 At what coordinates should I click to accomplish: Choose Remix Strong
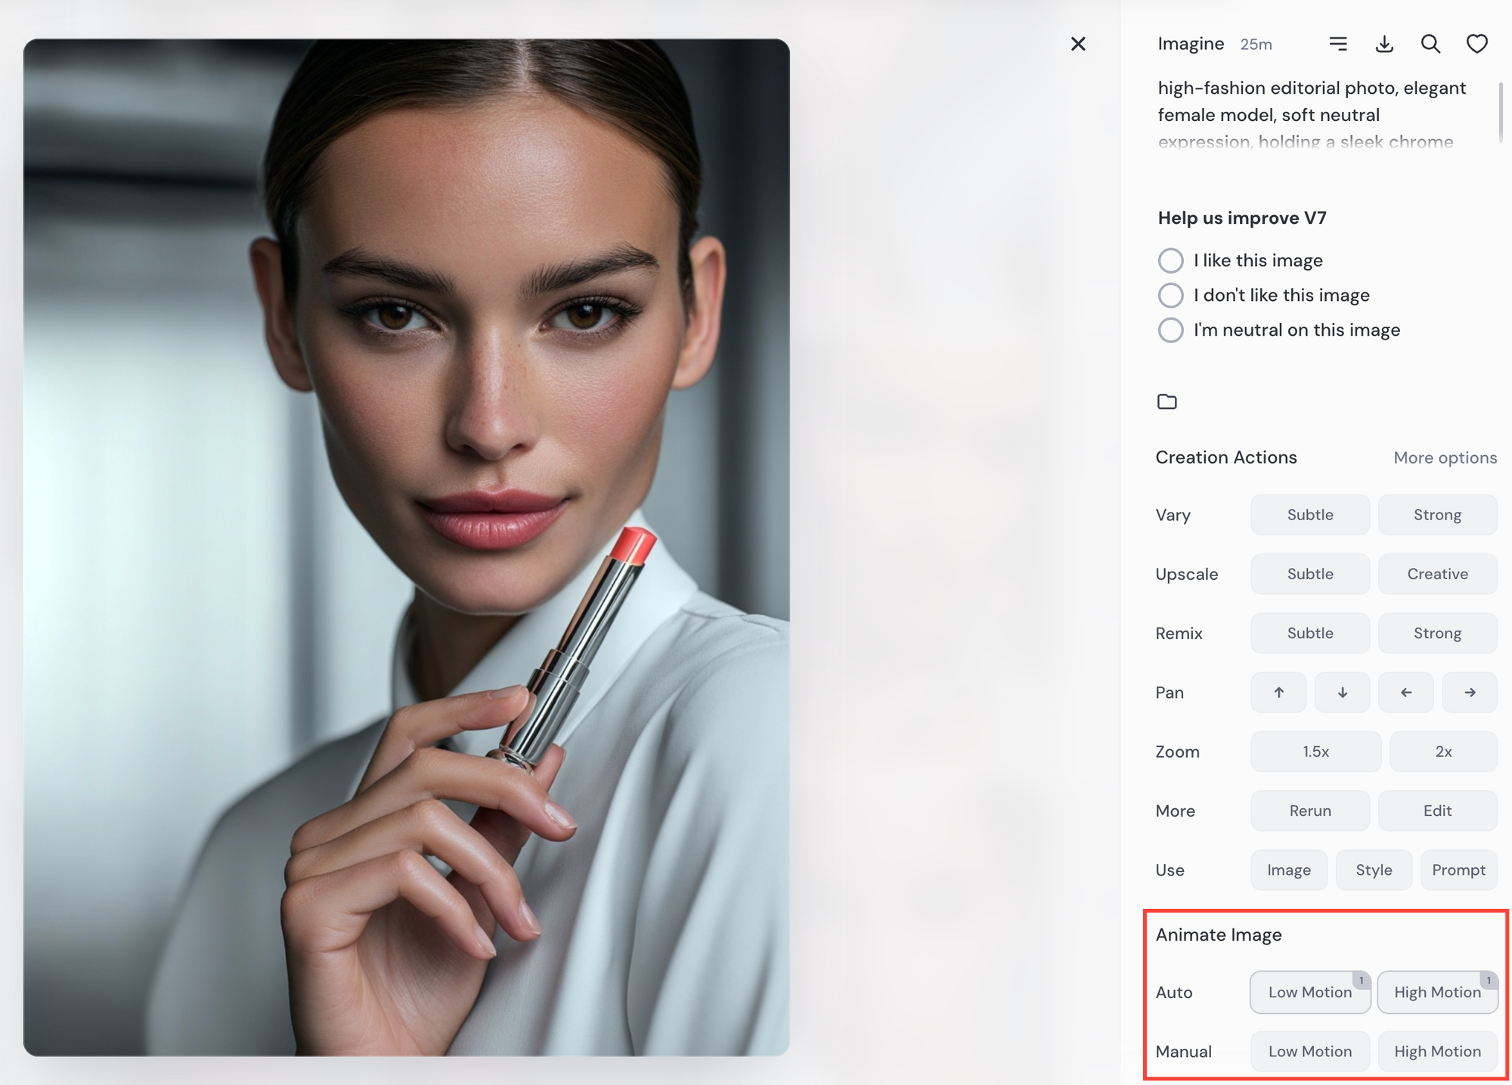tap(1437, 633)
